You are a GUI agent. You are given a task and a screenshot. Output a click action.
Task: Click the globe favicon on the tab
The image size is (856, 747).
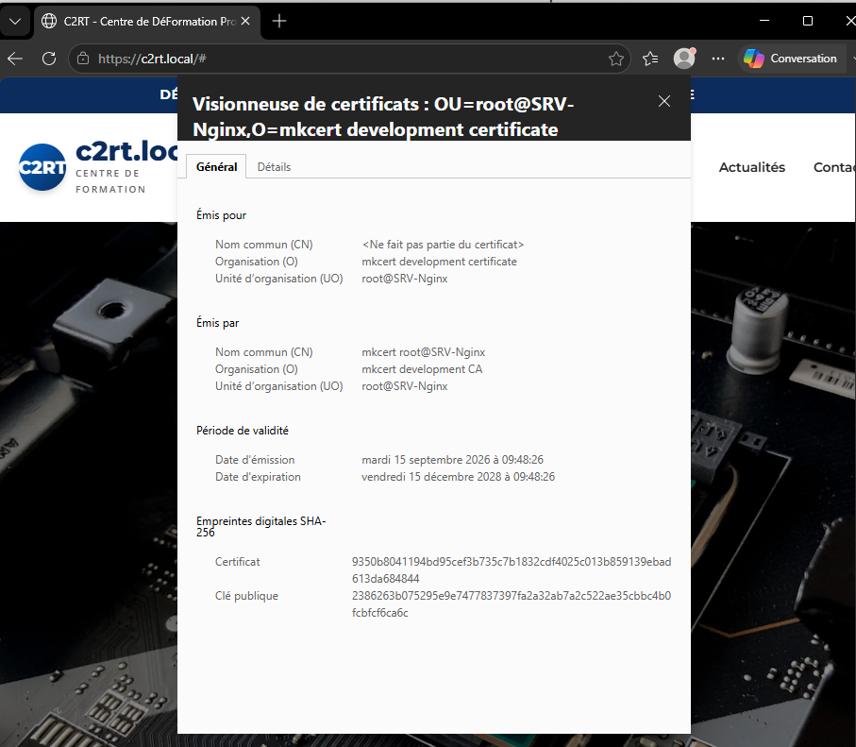(x=49, y=21)
